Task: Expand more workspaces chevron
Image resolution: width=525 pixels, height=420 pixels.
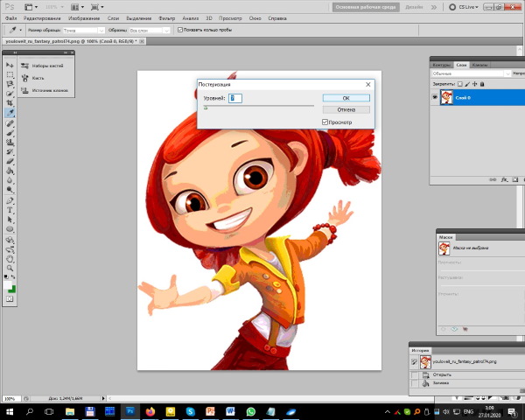Action: click(434, 7)
